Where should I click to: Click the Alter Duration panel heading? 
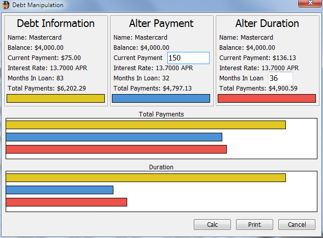click(267, 23)
